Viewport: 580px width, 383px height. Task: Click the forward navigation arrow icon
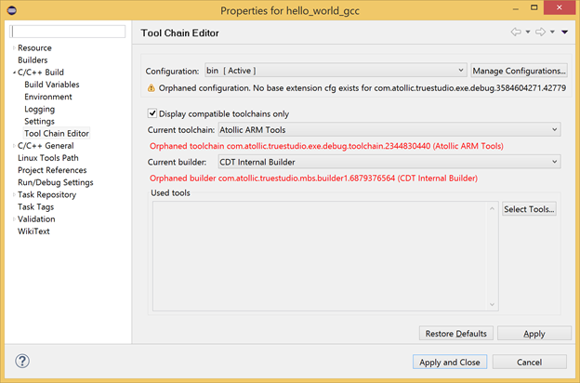pyautogui.click(x=540, y=33)
